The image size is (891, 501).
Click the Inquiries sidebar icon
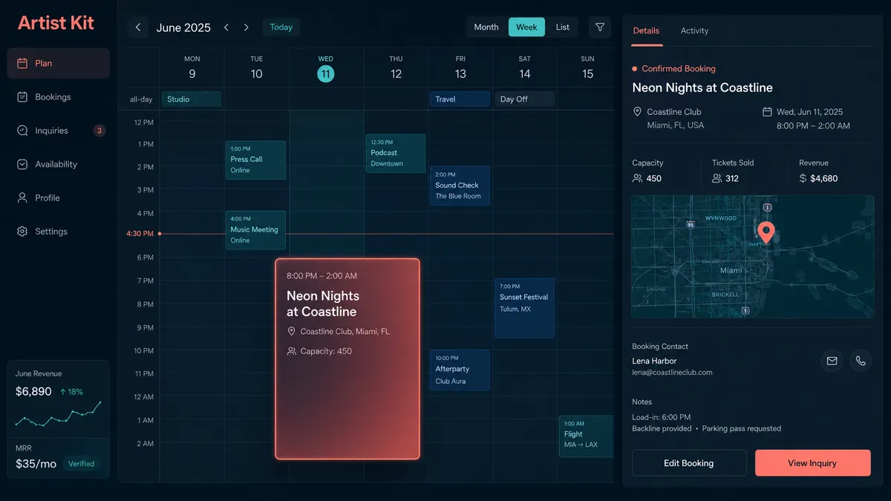22,131
